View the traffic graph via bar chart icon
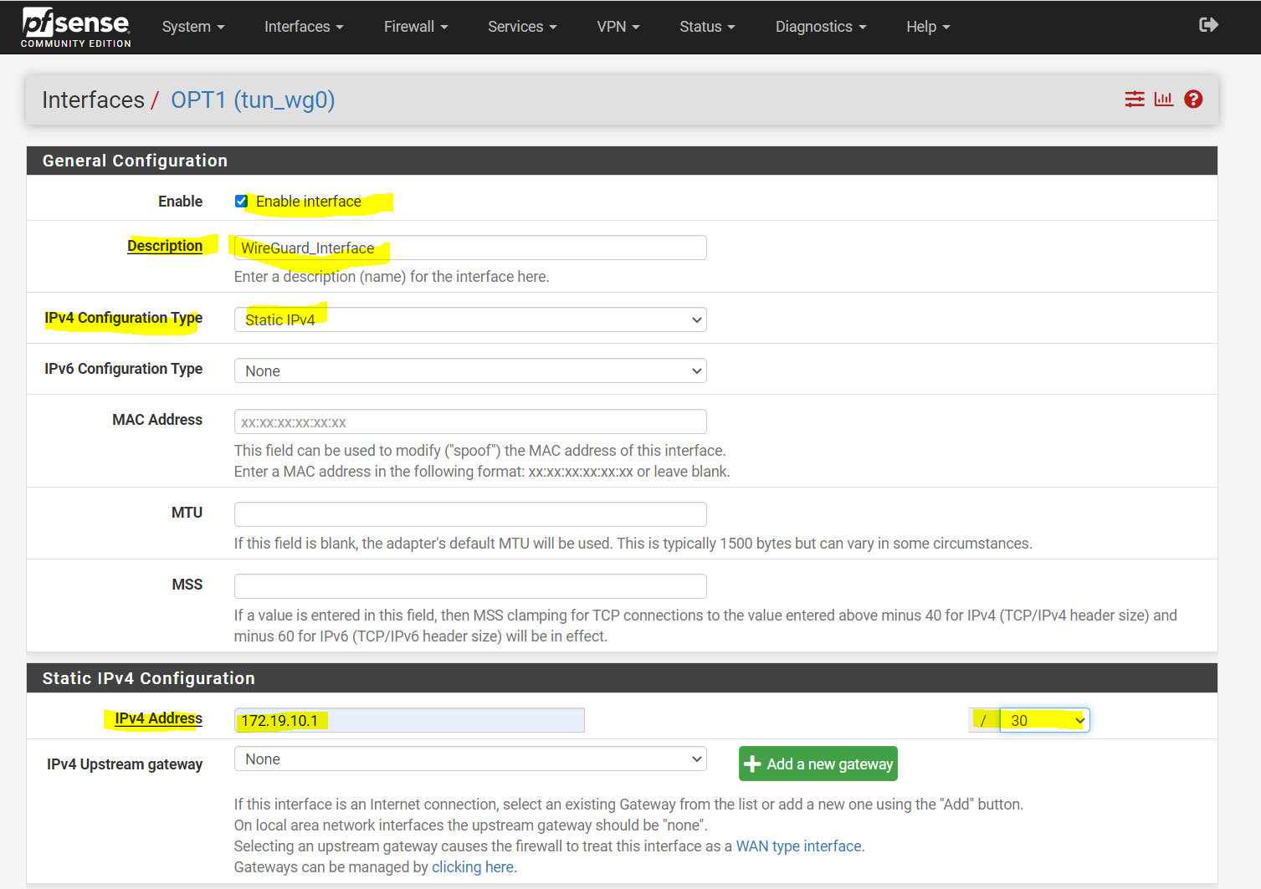This screenshot has height=889, width=1261. click(x=1163, y=99)
